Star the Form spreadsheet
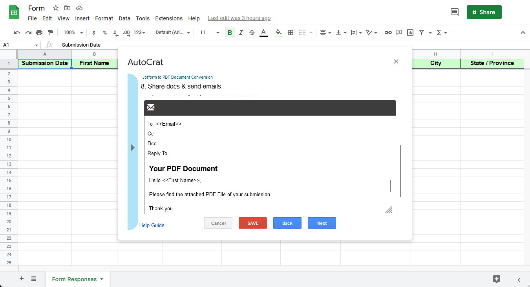The height and width of the screenshot is (287, 530). pos(56,8)
